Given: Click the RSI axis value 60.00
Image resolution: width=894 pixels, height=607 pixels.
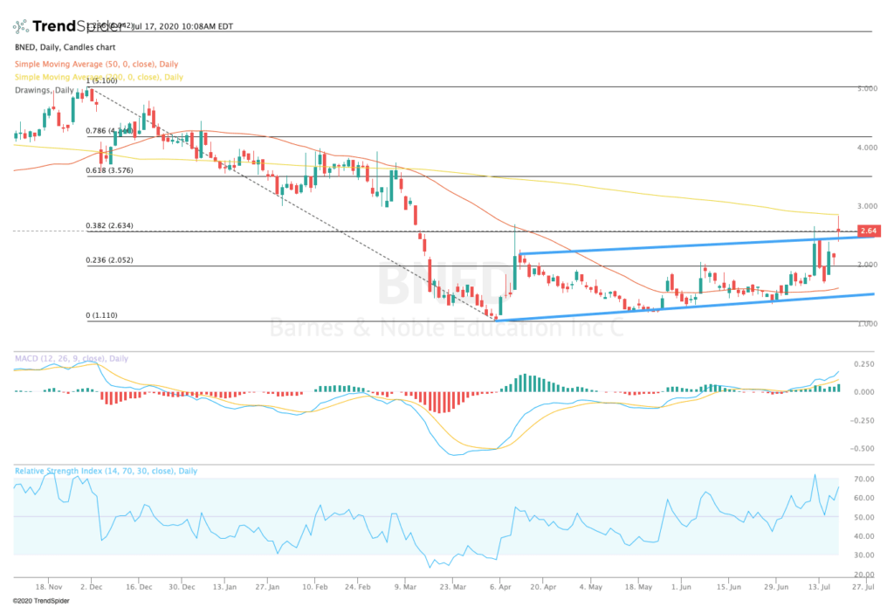Looking at the screenshot, I should point(863,498).
